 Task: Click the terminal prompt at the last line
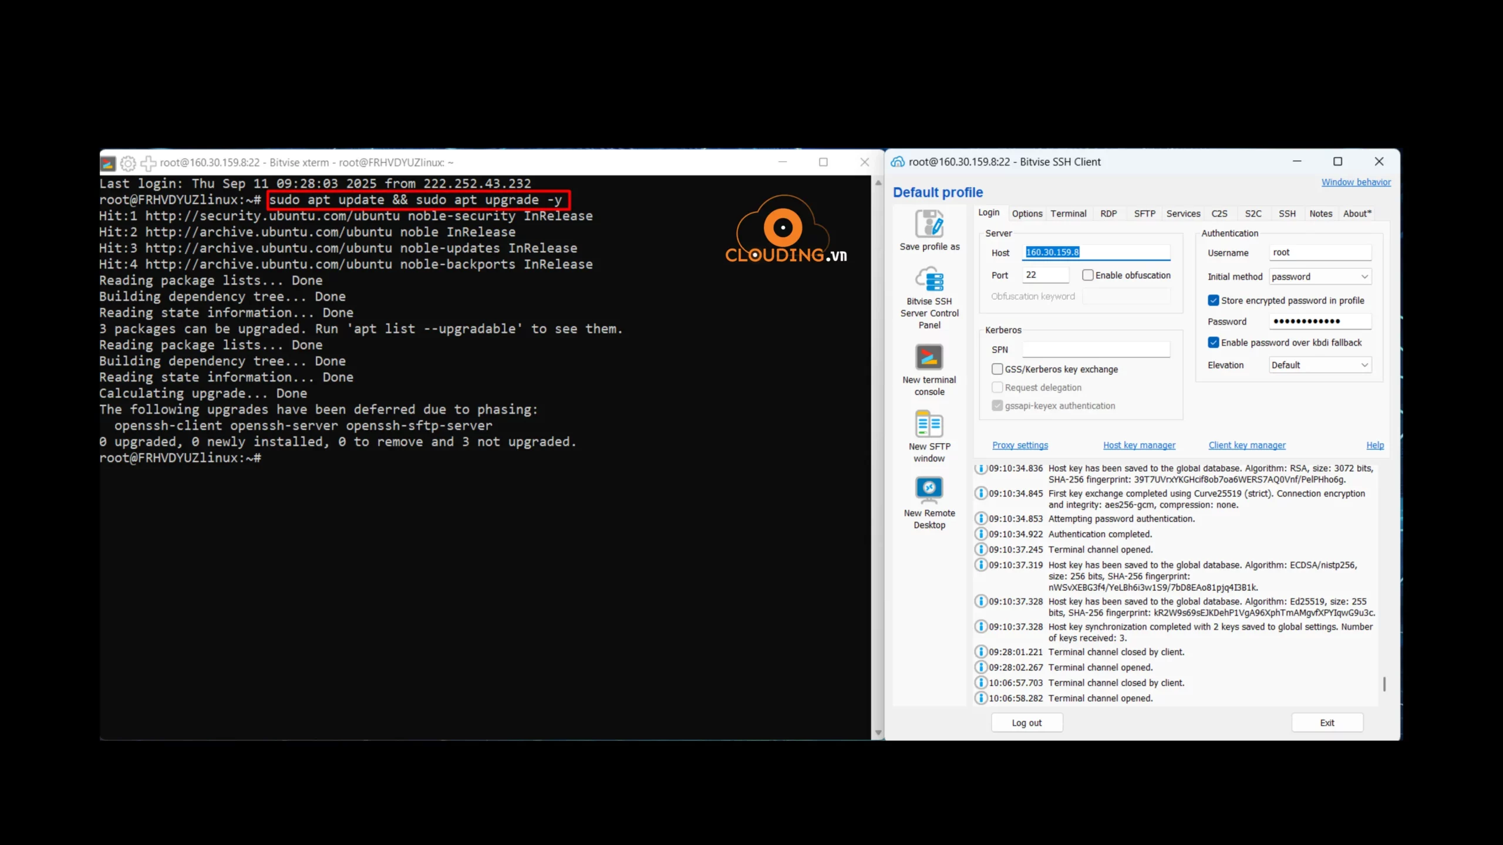[x=180, y=458]
